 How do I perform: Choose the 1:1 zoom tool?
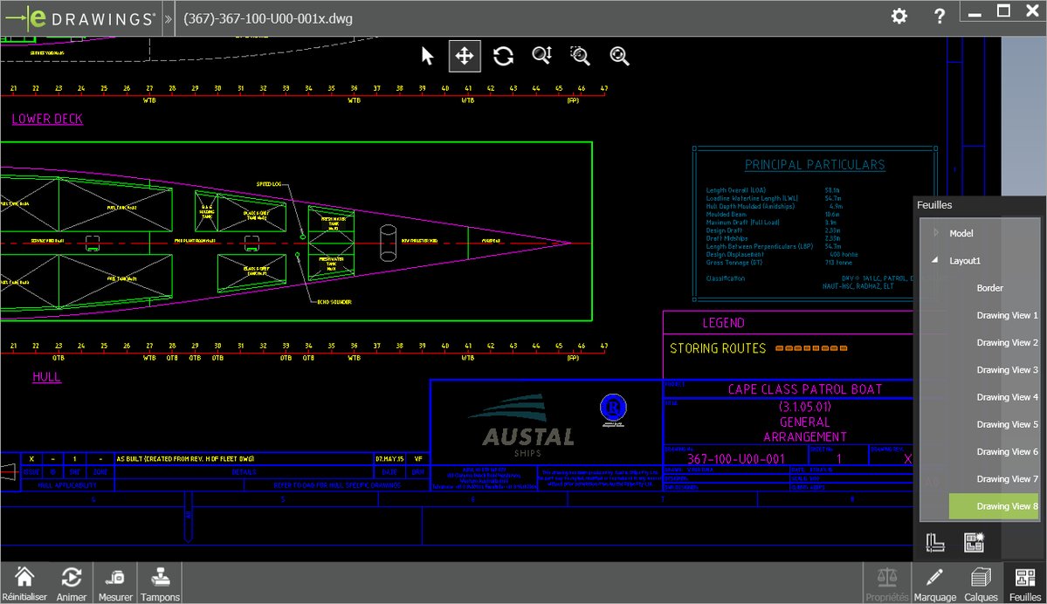pyautogui.click(x=541, y=55)
